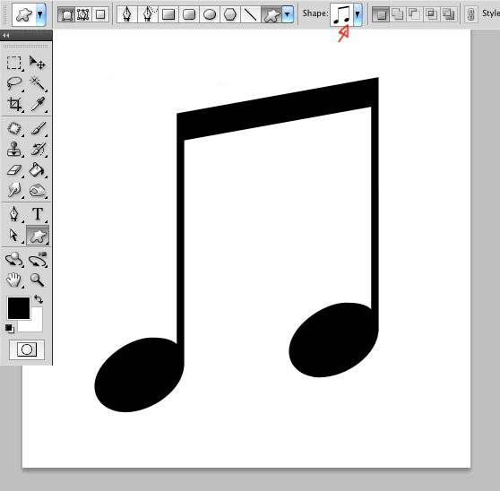Choose Ellipse shape in options bar

210,14
